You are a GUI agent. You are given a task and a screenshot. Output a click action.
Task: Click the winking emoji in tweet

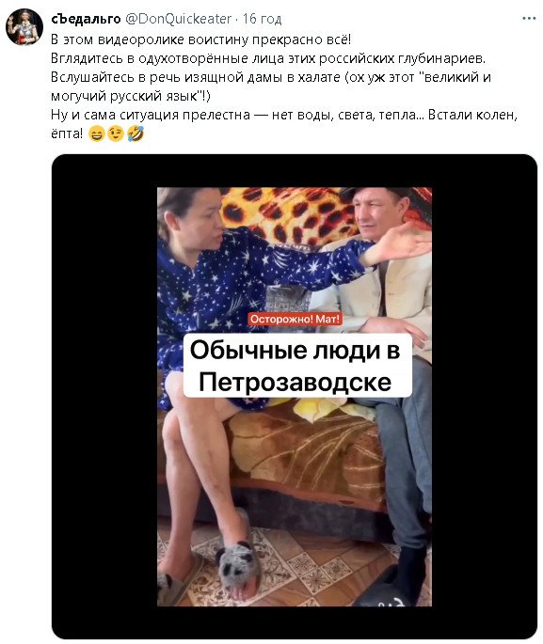click(116, 134)
